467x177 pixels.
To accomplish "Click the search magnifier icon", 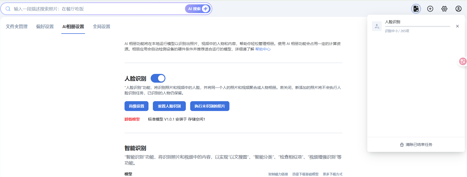I will (8, 9).
